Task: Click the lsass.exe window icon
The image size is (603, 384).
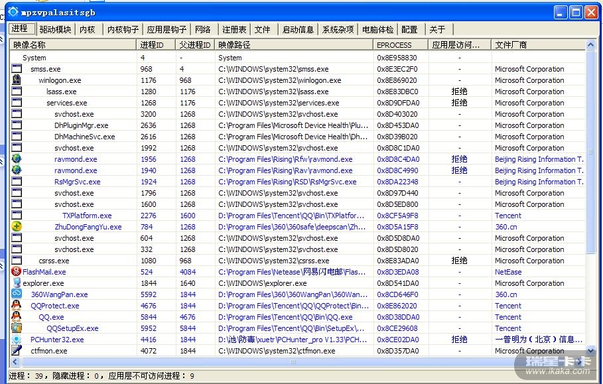Action: 17,91
